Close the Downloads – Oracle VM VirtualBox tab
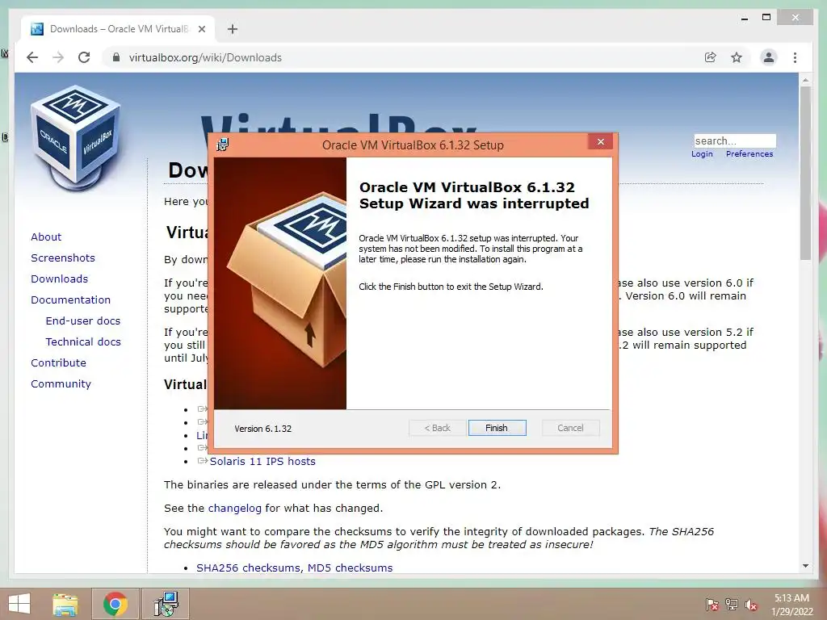 click(x=201, y=29)
